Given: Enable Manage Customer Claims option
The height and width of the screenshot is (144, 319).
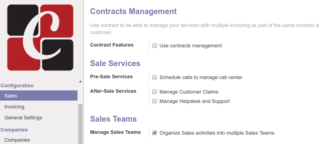Looking at the screenshot, I should (155, 92).
